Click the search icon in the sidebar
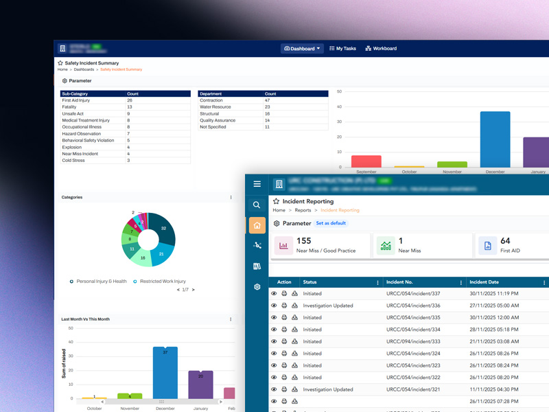The image size is (549, 412). [257, 205]
